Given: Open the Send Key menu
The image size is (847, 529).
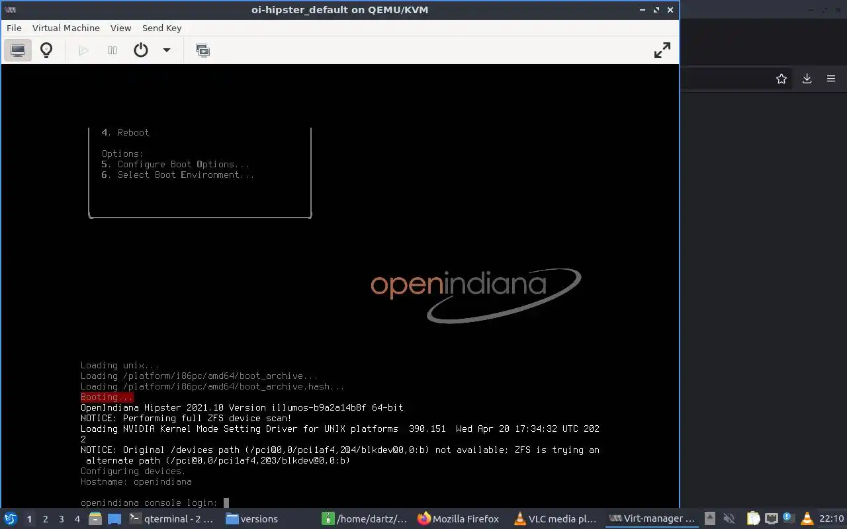Looking at the screenshot, I should tap(161, 28).
